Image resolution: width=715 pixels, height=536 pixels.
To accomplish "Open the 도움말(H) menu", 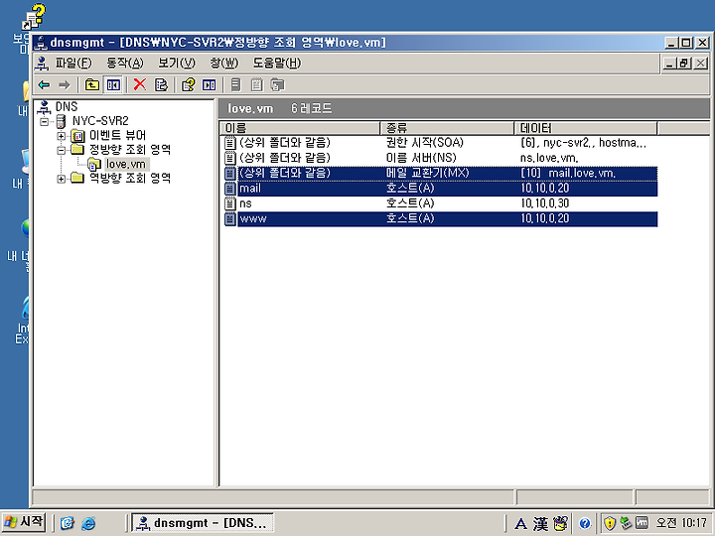I will (277, 64).
